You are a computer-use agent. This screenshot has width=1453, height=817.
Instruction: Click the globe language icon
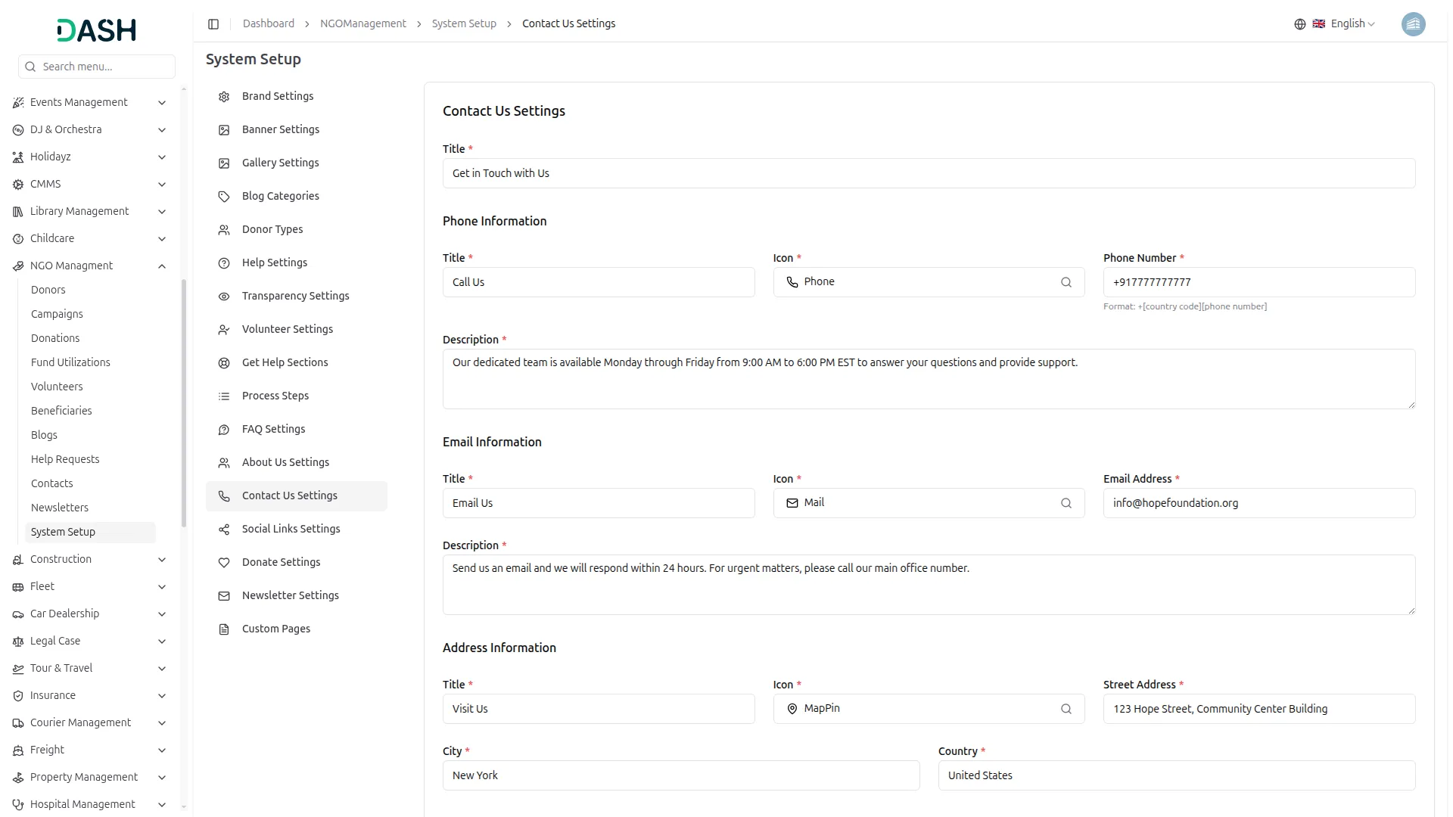[1299, 24]
